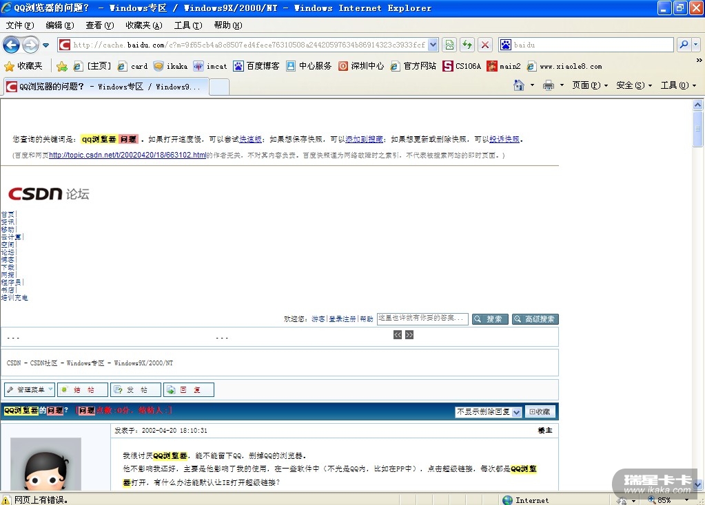The width and height of the screenshot is (705, 505).
Task: Go back with the browser Back arrow
Action: pos(11,45)
